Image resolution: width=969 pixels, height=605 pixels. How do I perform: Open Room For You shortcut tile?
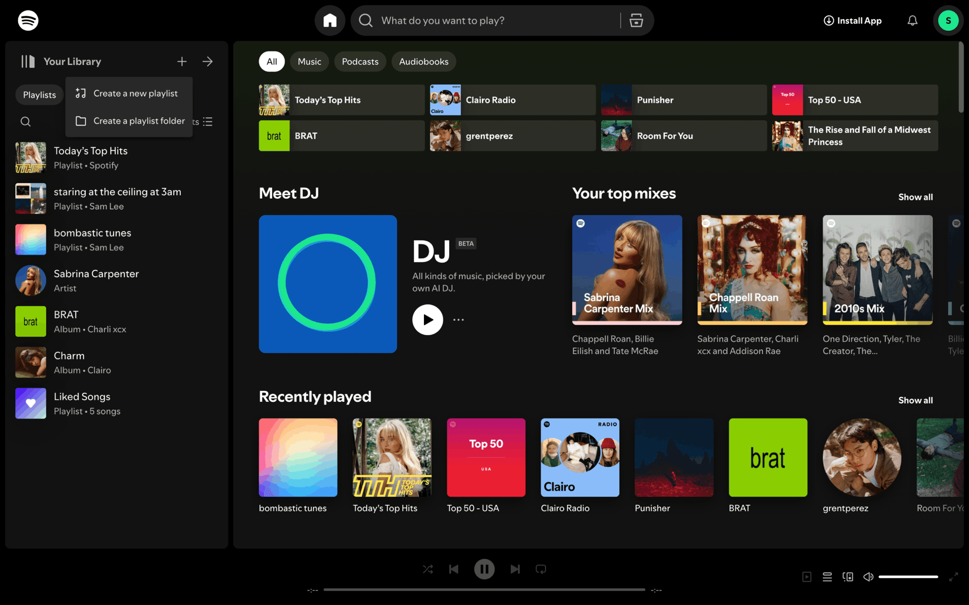684,136
